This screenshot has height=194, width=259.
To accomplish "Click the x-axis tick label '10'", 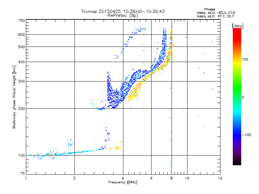I will pos(187,178).
